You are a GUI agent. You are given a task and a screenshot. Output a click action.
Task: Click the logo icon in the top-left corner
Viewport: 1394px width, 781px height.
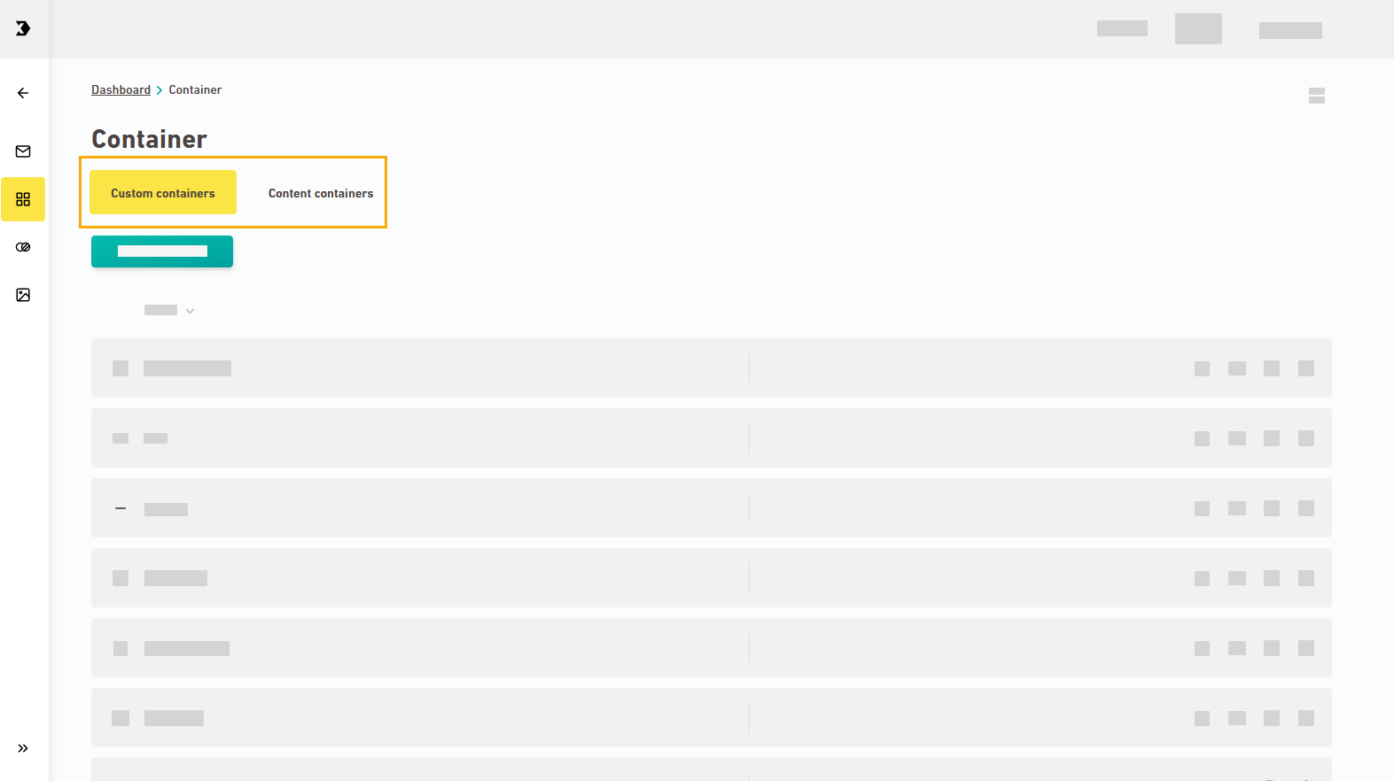coord(23,28)
